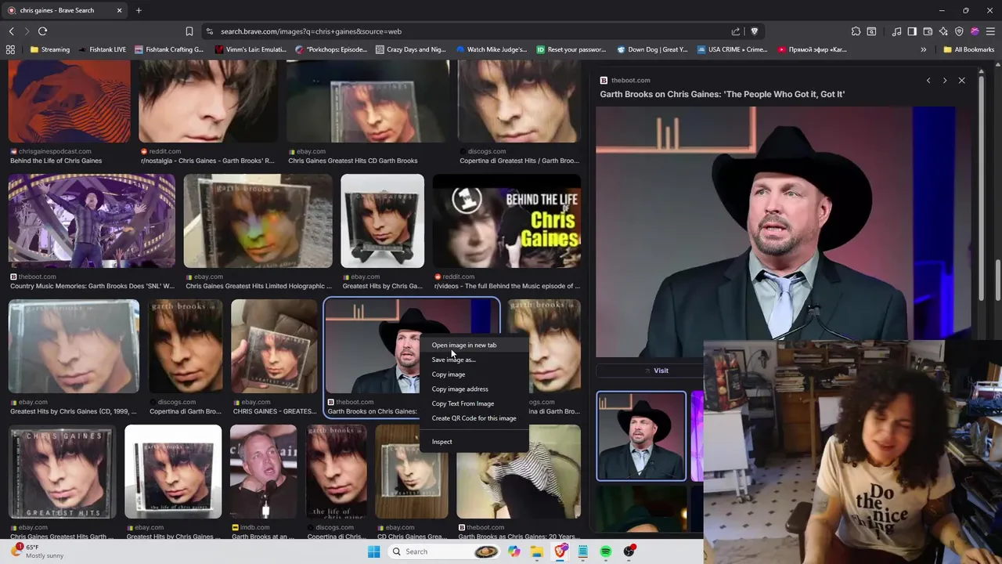Screen dimensions: 1002x564
Task: Switch to Brave browser in the taskbar
Action: (560, 551)
